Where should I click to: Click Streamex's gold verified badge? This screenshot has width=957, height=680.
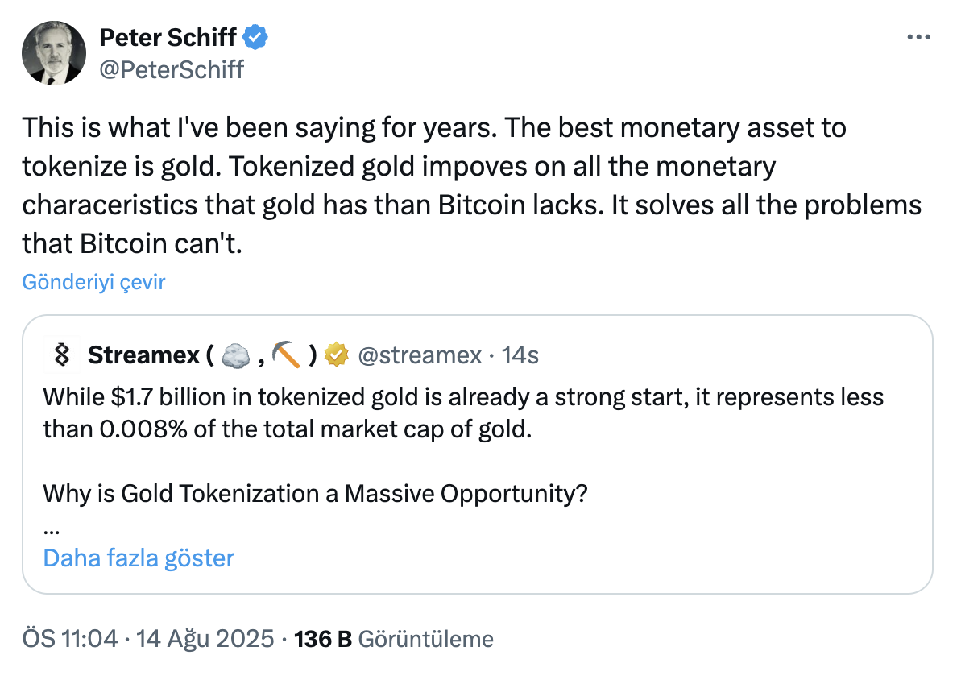[336, 355]
